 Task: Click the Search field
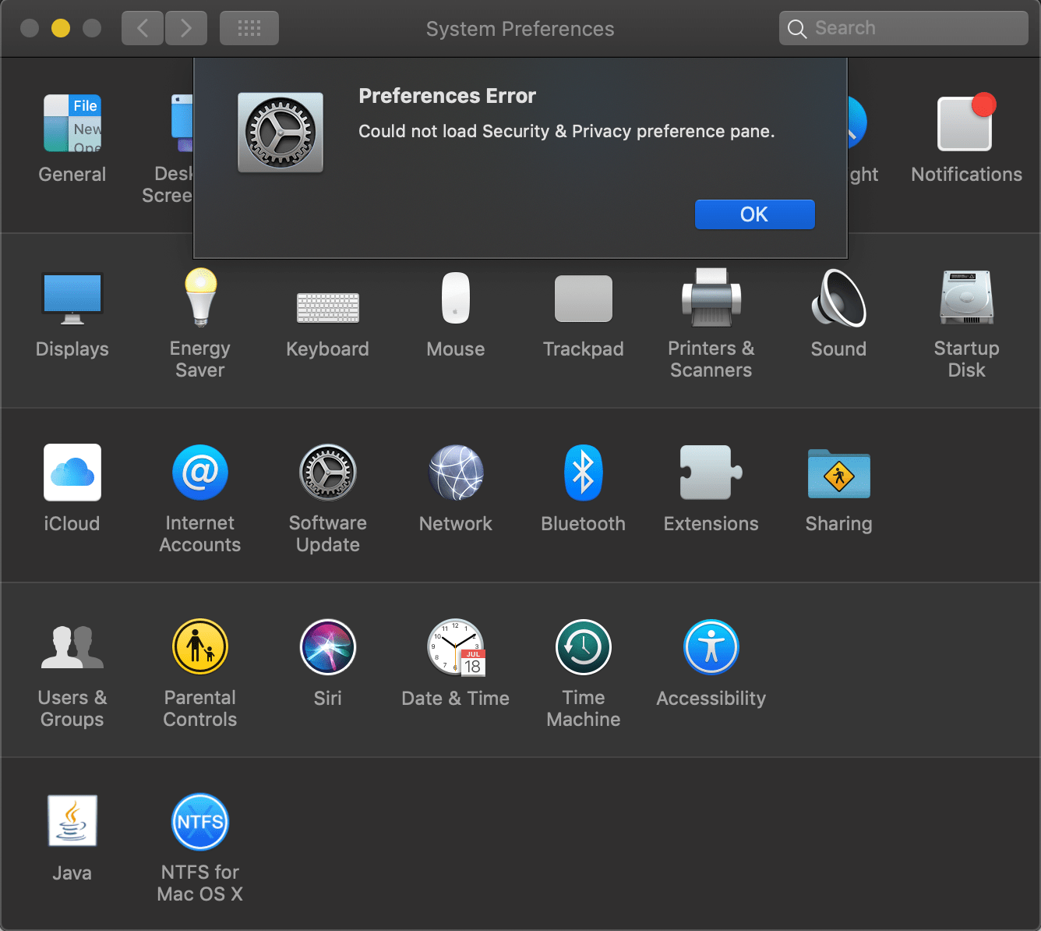tap(902, 27)
